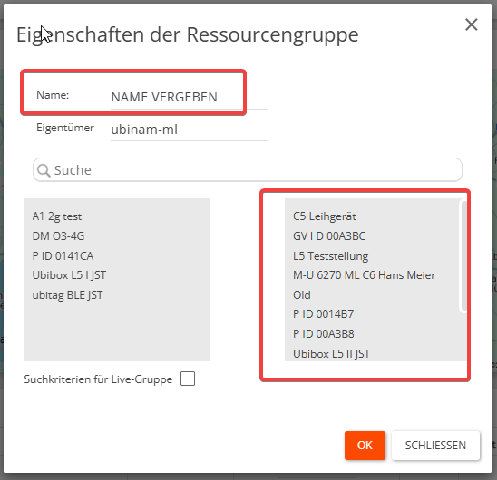
Task: Select 'P ID 00A3B8' entry
Action: (324, 334)
